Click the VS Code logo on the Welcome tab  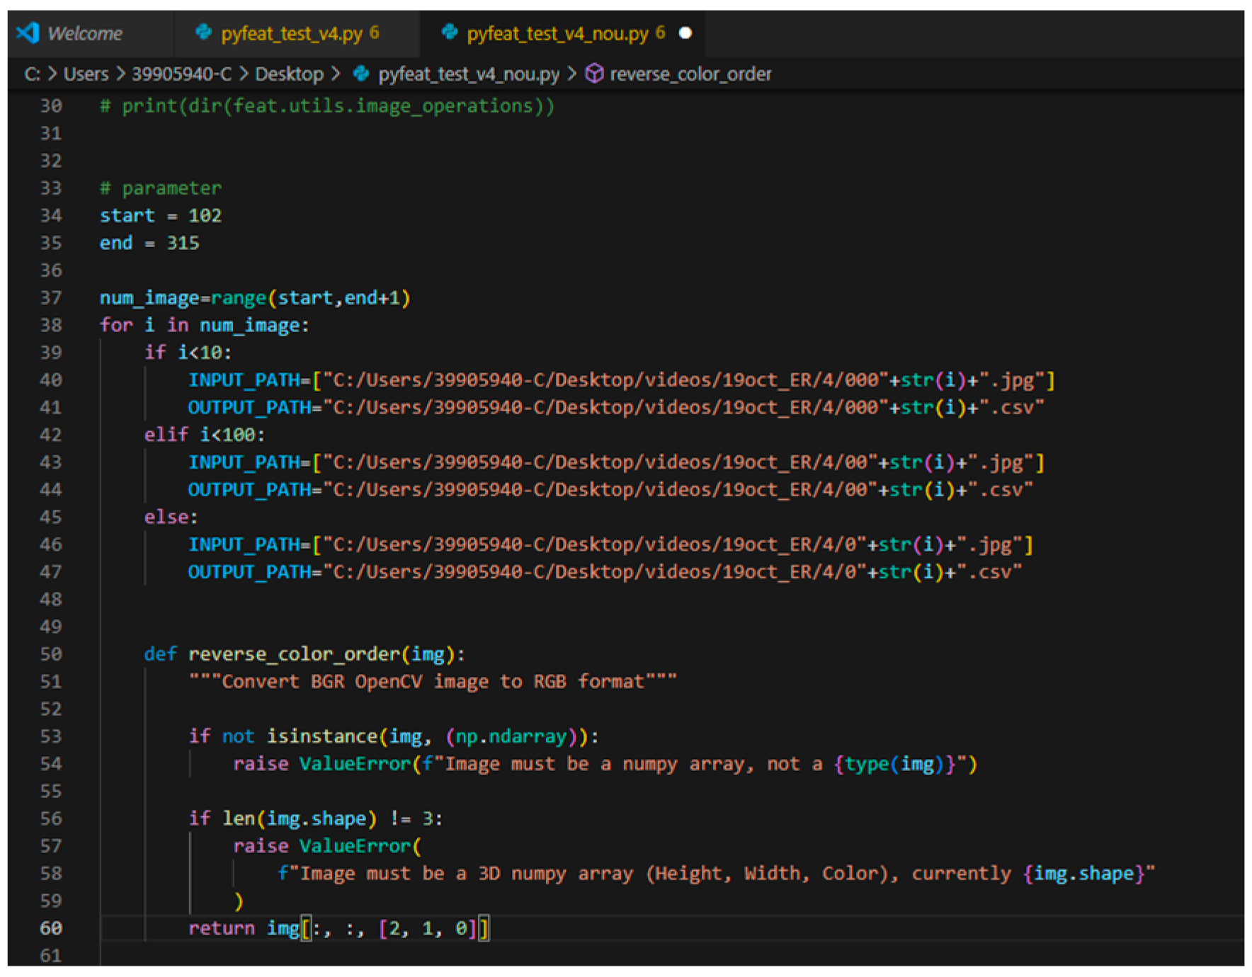click(x=28, y=33)
